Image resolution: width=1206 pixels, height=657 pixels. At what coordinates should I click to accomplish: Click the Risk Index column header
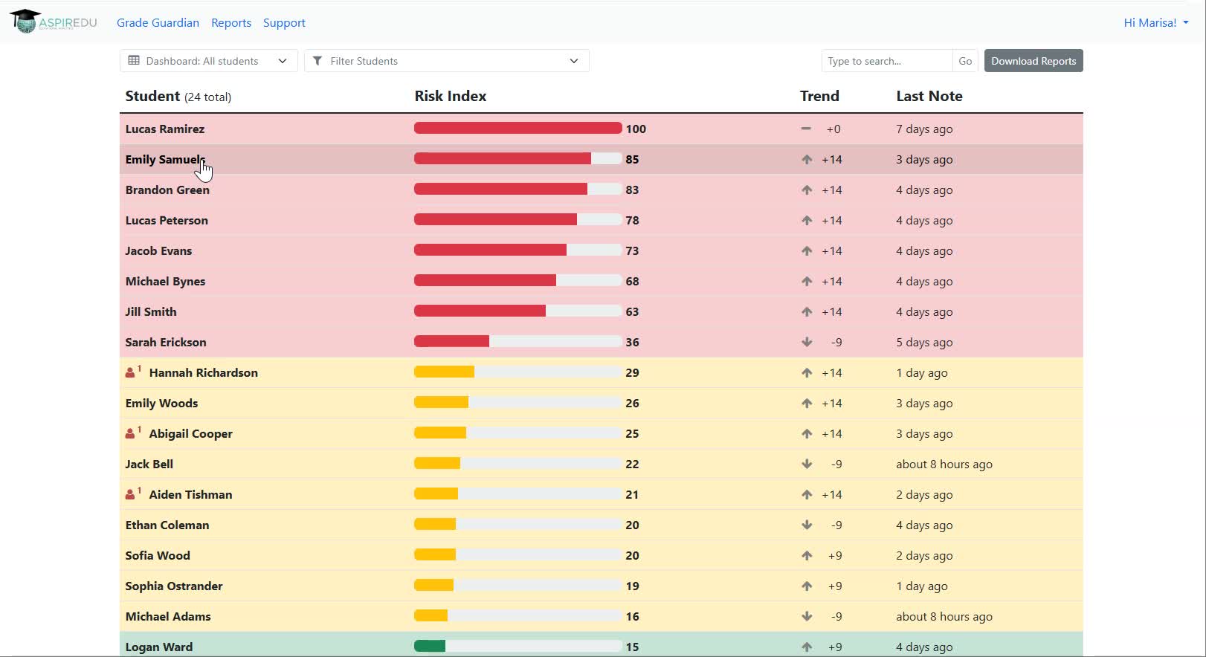pos(450,96)
